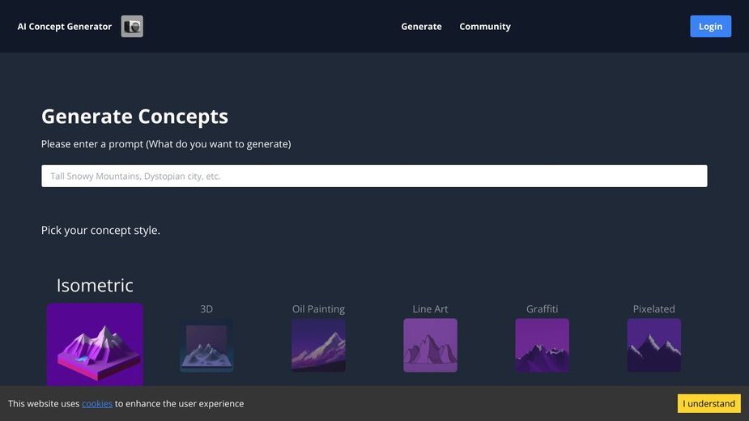This screenshot has height=421, width=749.
Task: Go to the Generate menu item
Action: 421,26
